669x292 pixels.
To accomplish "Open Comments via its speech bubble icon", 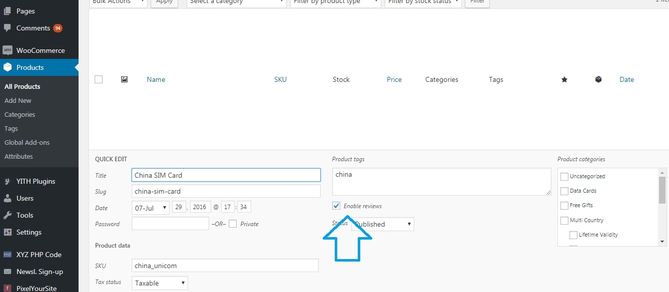I will [x=8, y=28].
